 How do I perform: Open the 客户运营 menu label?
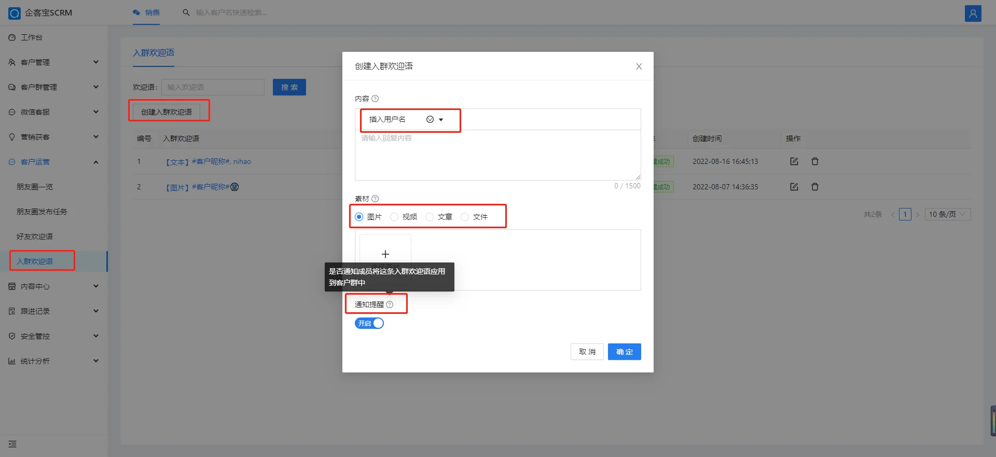tap(35, 162)
